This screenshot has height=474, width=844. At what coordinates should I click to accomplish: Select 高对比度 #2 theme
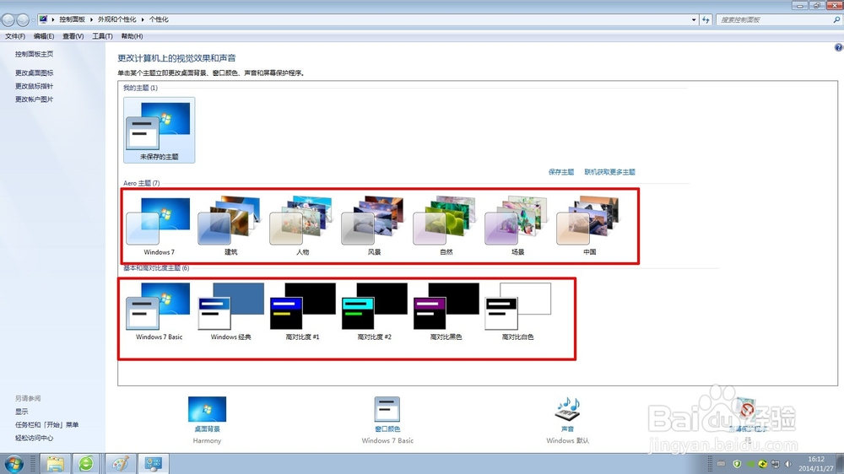coord(374,311)
